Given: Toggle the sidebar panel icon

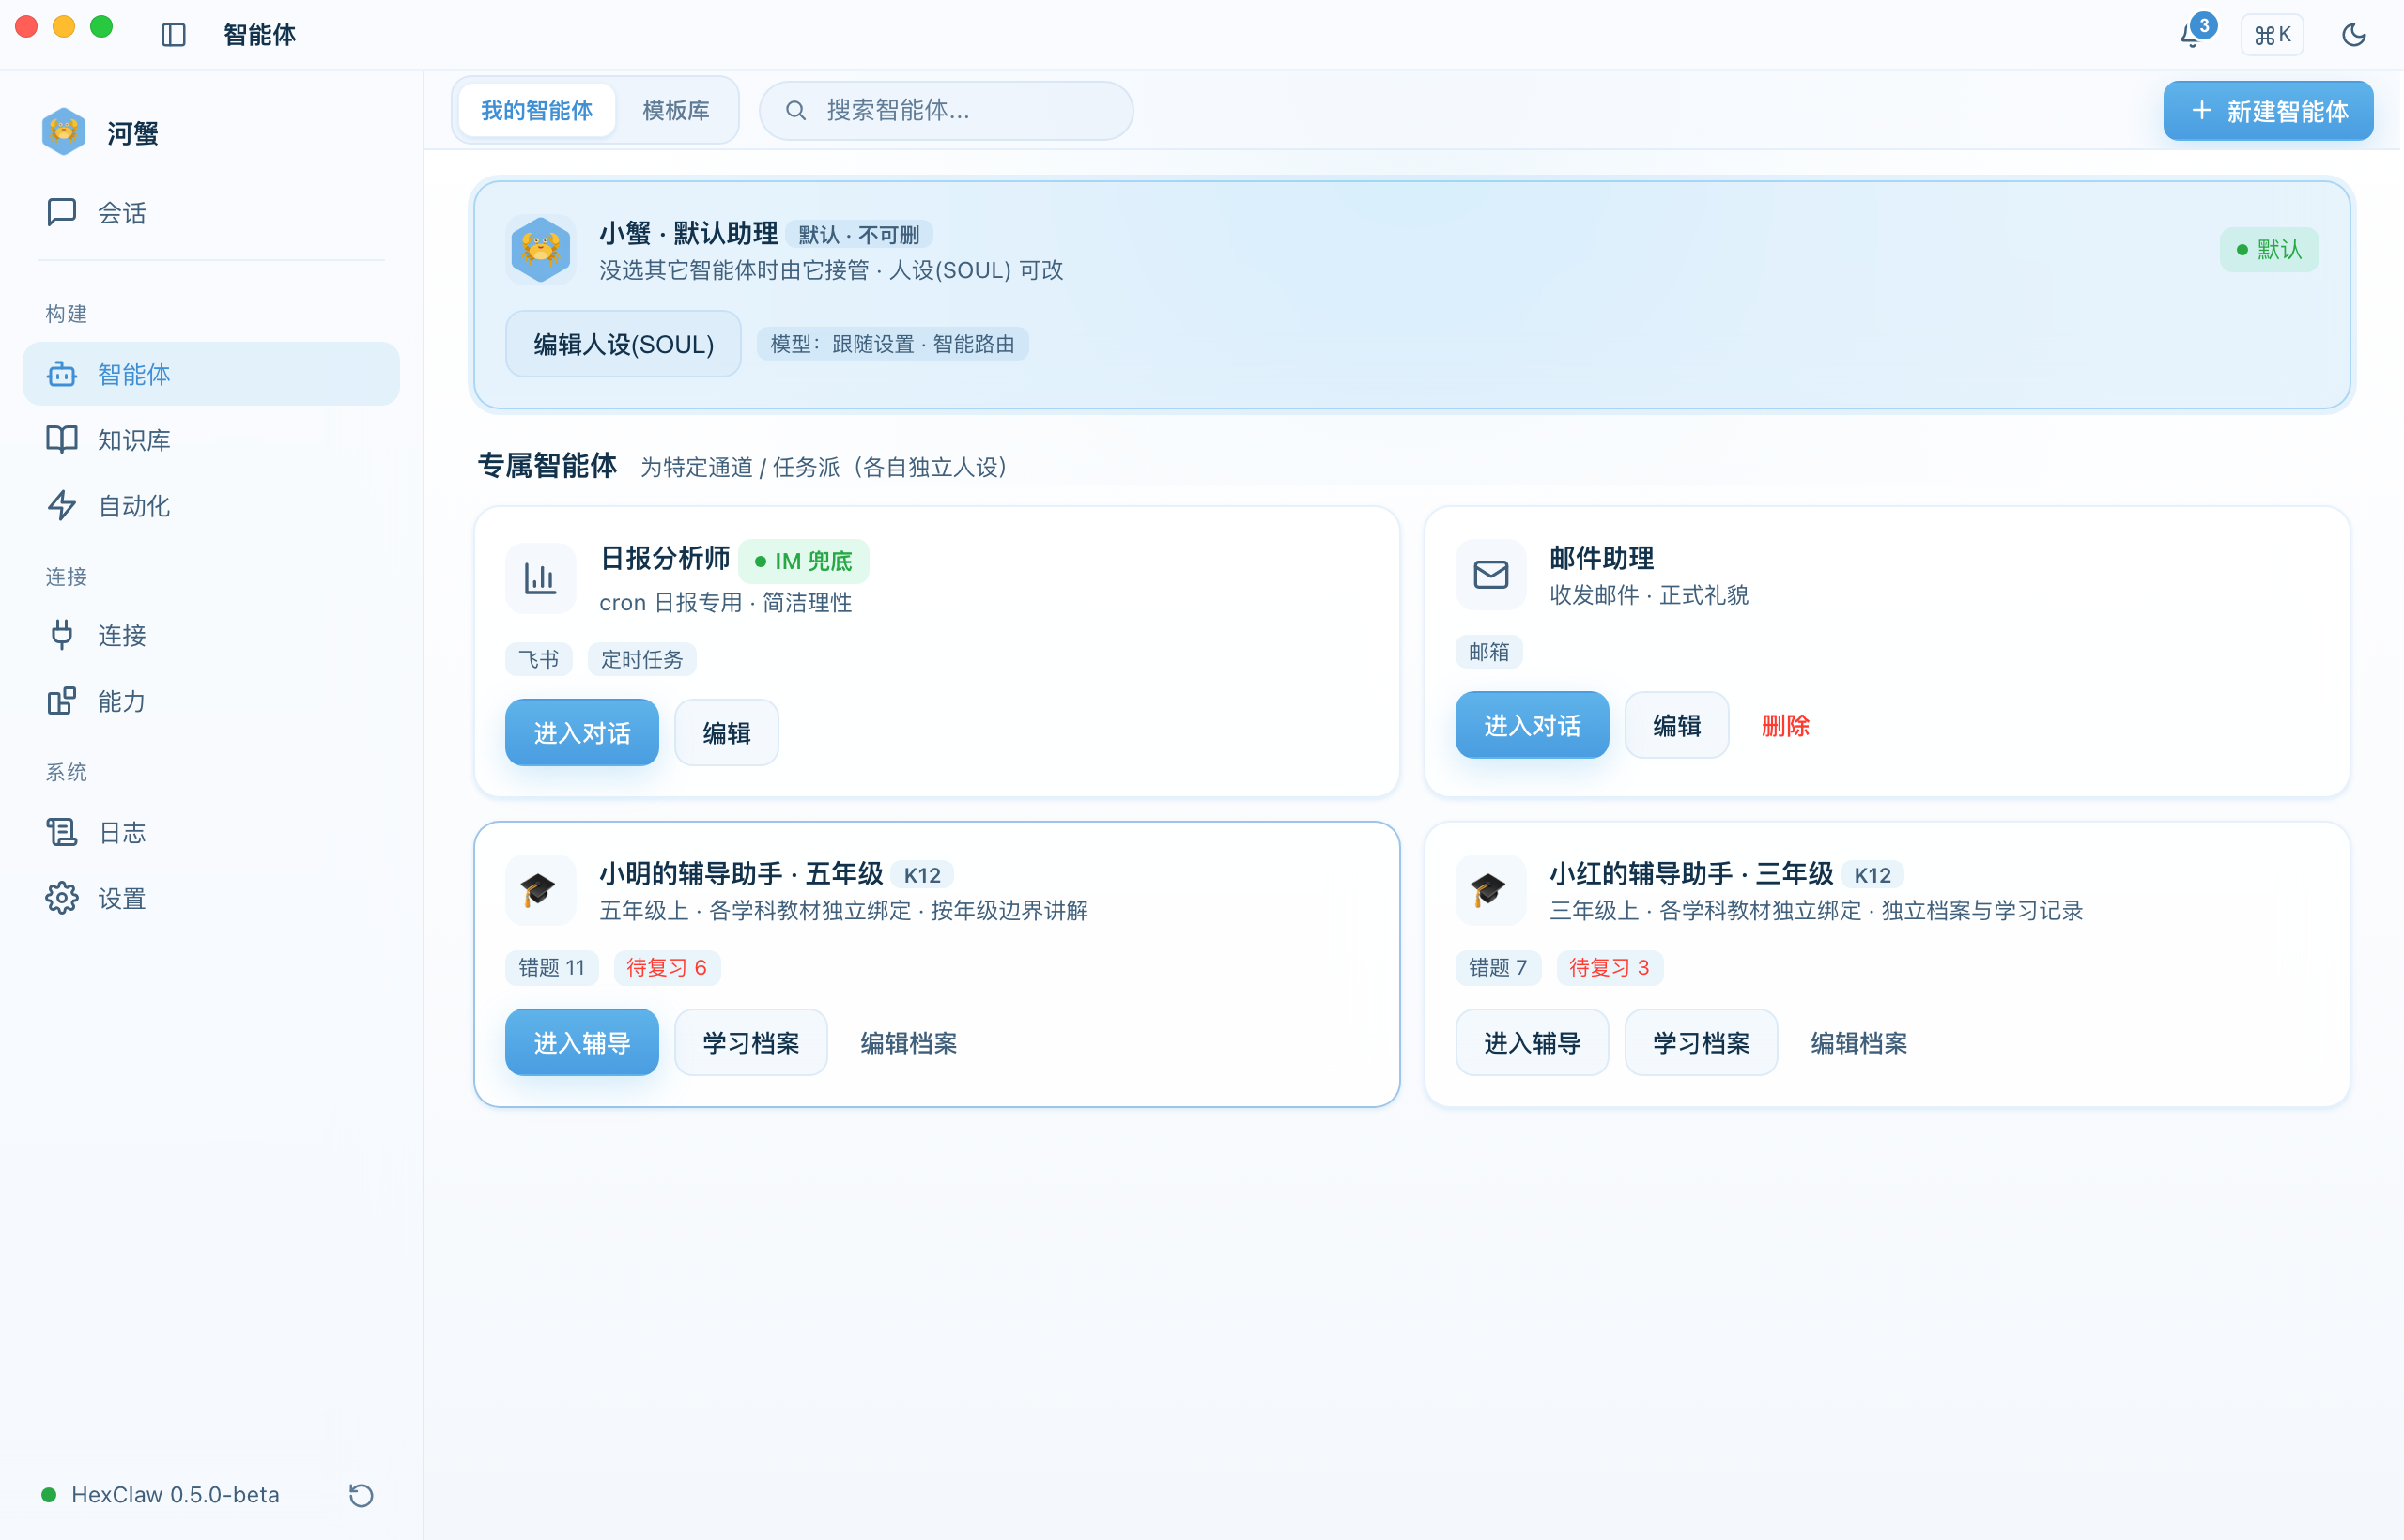Looking at the screenshot, I should pyautogui.click(x=173, y=35).
